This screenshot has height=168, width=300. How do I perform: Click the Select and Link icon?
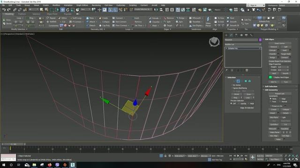[x=15, y=10]
